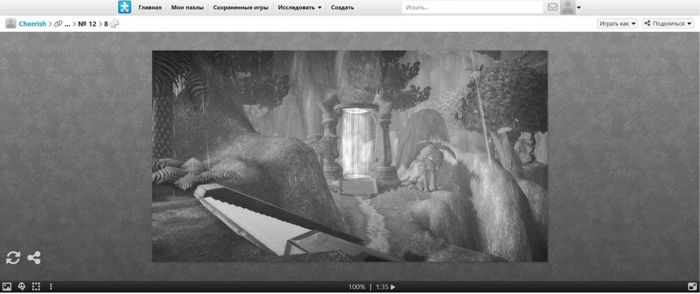This screenshot has width=700, height=294.
Task: Open the messages envelope icon
Action: tap(552, 7)
